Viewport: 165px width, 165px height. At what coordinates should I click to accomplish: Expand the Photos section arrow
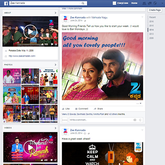(x=55, y=65)
